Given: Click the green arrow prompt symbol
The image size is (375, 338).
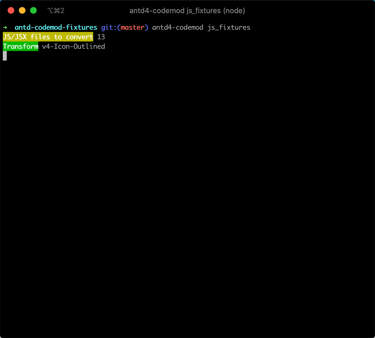Looking at the screenshot, I should click(x=6, y=27).
